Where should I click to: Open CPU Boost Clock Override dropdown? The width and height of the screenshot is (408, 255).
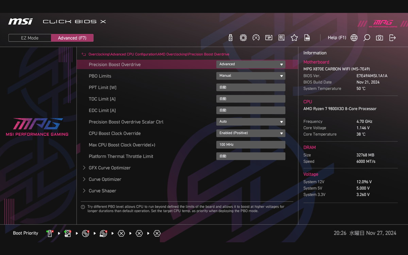pos(251,133)
